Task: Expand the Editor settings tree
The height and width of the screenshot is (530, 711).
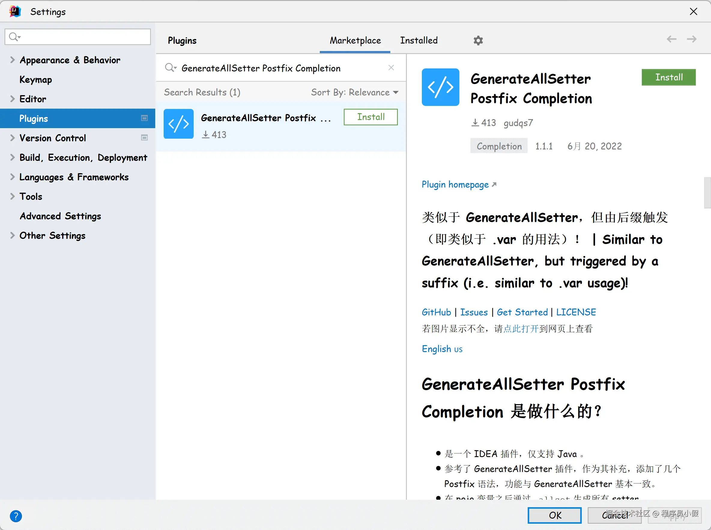Action: [13, 99]
